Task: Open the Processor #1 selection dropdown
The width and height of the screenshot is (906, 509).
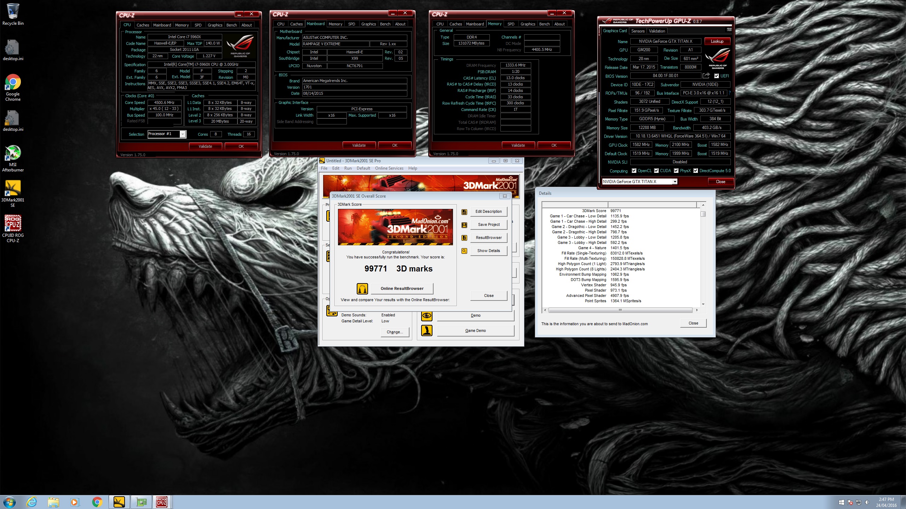Action: pyautogui.click(x=183, y=134)
